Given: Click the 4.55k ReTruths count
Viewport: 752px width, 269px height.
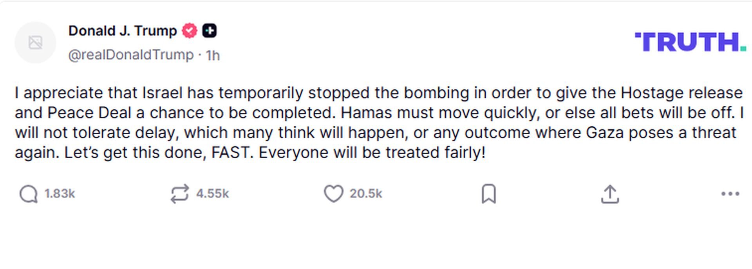Looking at the screenshot, I should tap(212, 194).
